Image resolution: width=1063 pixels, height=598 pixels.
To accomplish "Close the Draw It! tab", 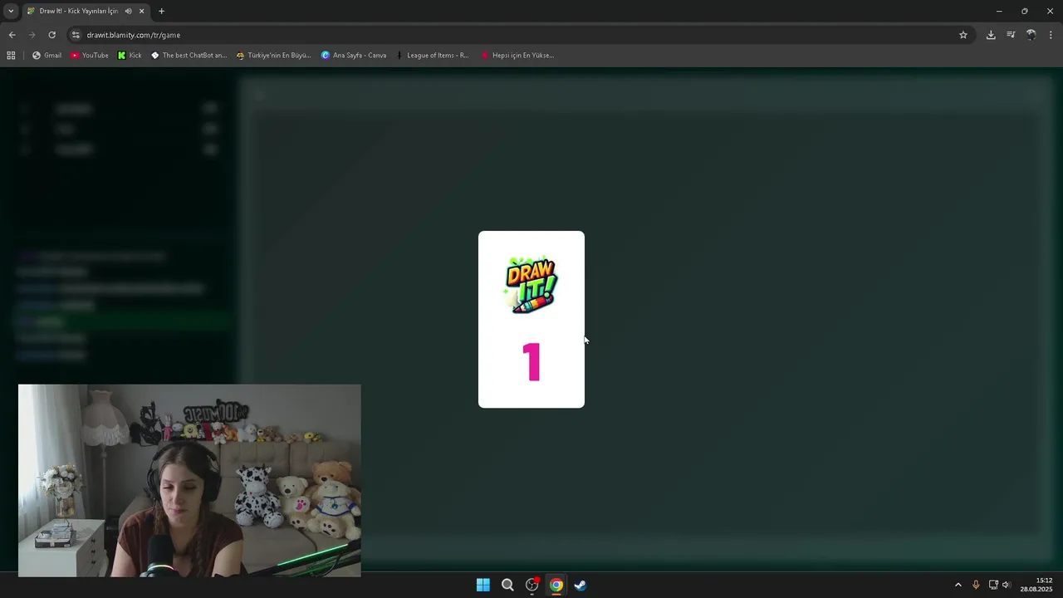I will click(141, 11).
